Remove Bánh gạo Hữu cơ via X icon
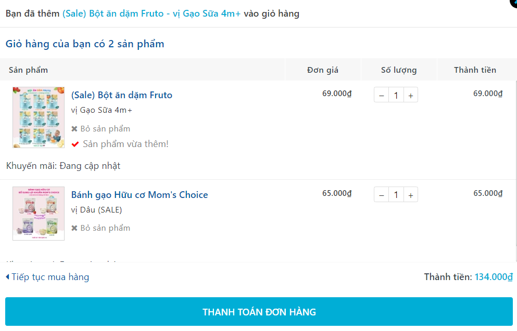This screenshot has height=331, width=517. click(x=74, y=228)
